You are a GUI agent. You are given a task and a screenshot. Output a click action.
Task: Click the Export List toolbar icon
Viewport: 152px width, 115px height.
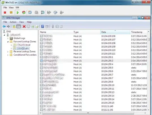(x=37, y=27)
